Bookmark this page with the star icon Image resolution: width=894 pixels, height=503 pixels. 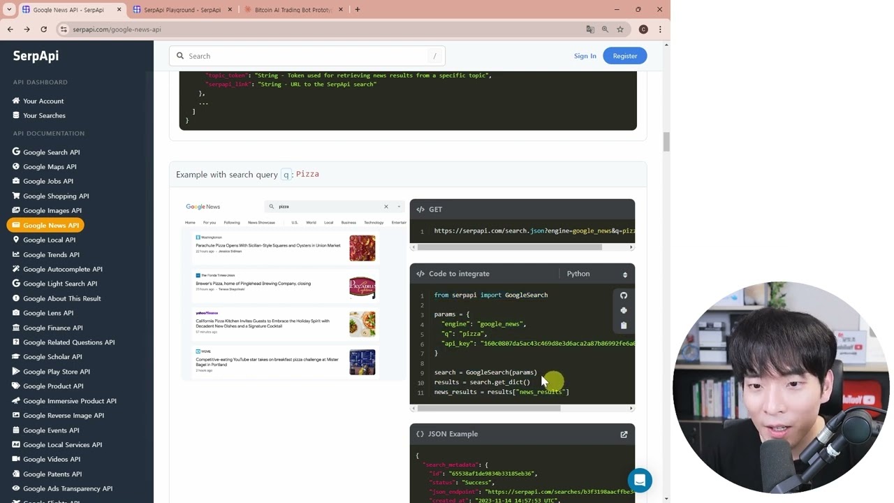point(620,29)
